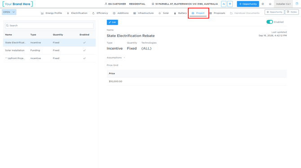Click the translate icon button beside address
Screen dimensions: 301x168
224,4
